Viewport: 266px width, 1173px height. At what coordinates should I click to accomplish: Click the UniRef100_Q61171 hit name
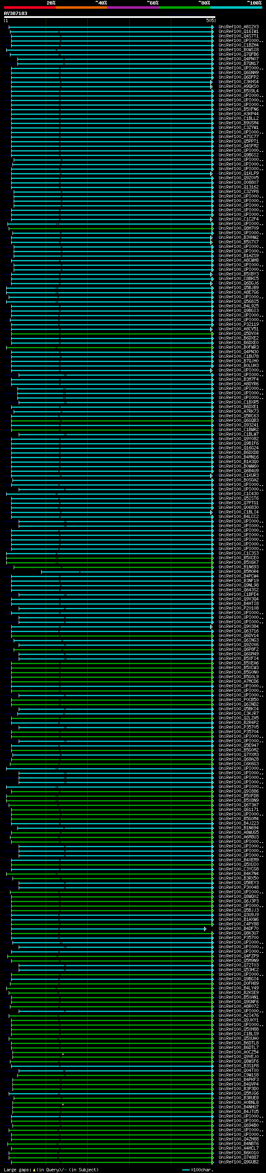[x=239, y=809]
